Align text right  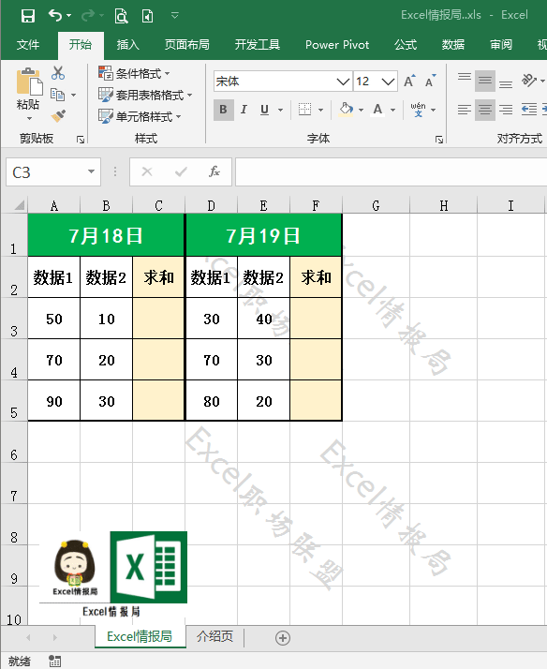[506, 110]
